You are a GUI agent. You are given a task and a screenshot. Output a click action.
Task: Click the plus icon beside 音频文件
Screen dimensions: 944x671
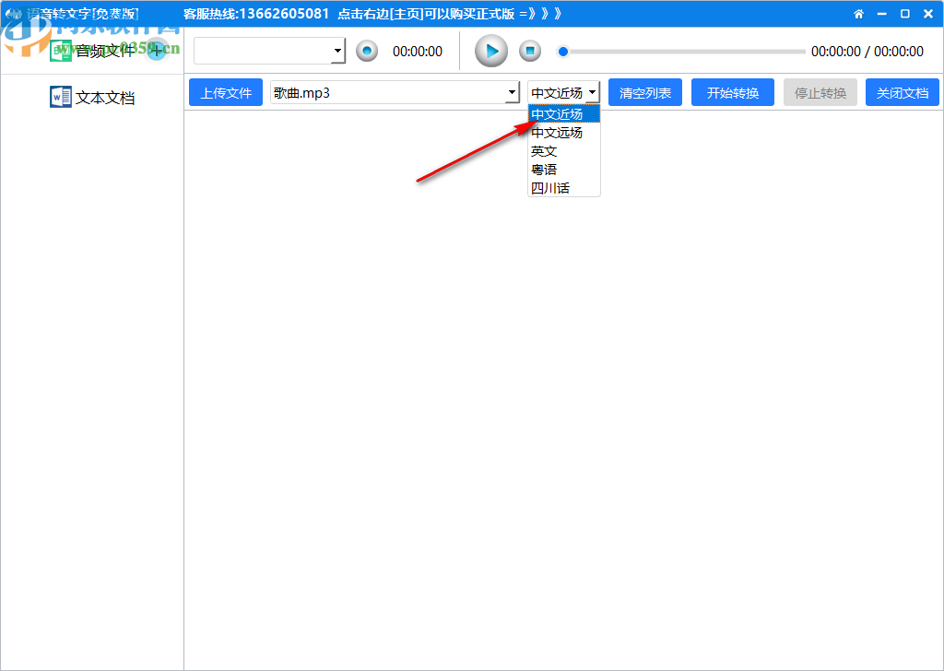157,50
